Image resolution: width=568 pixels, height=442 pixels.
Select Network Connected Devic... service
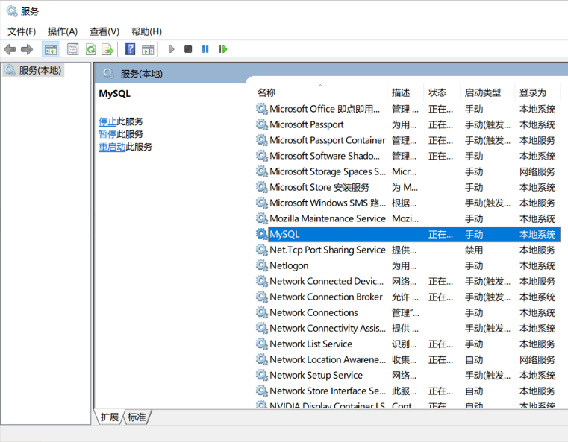[x=408, y=281]
